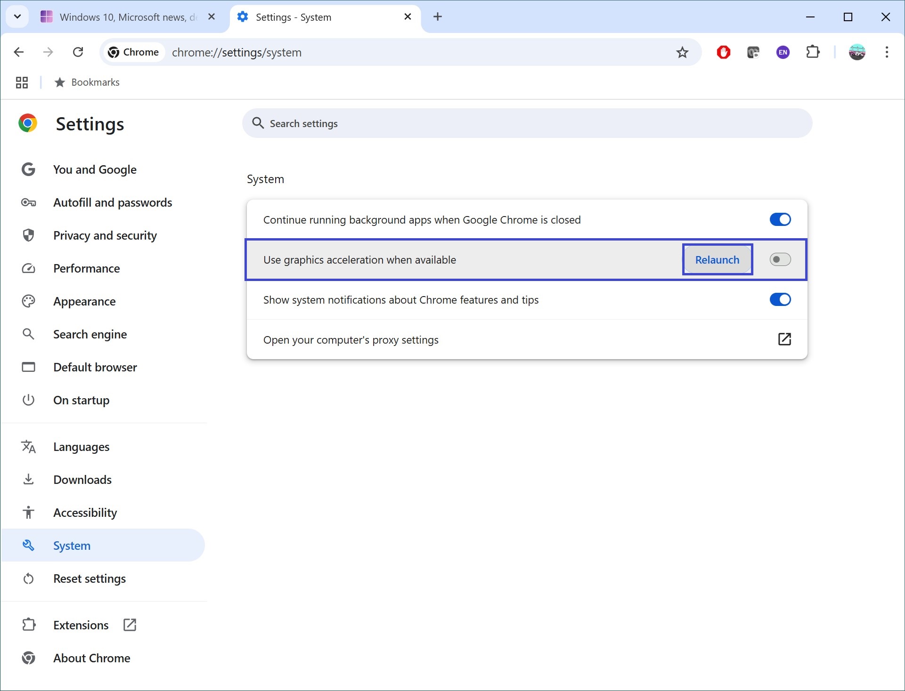The width and height of the screenshot is (905, 691).
Task: Close the Windows 10 Microsoft news tab
Action: click(212, 17)
